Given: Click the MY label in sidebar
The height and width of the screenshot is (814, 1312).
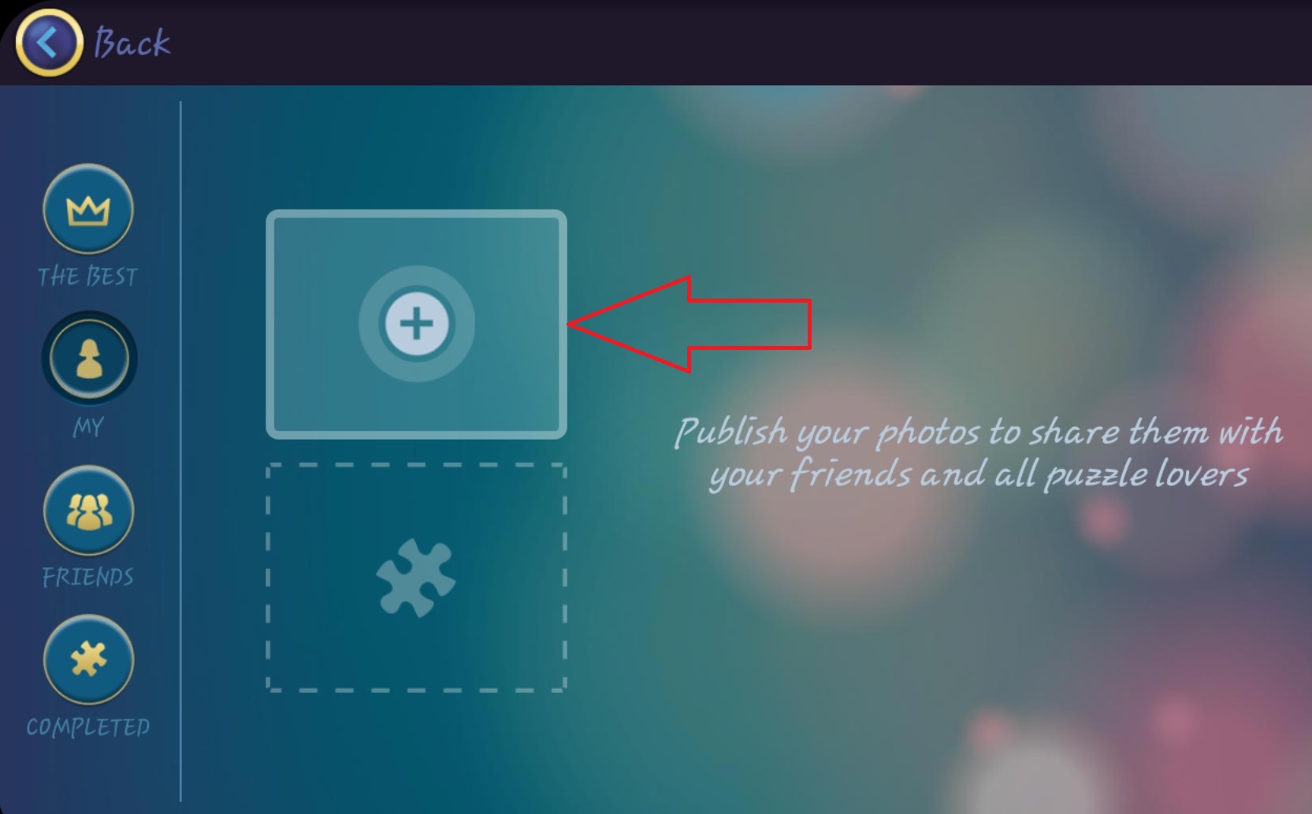Looking at the screenshot, I should (x=87, y=427).
